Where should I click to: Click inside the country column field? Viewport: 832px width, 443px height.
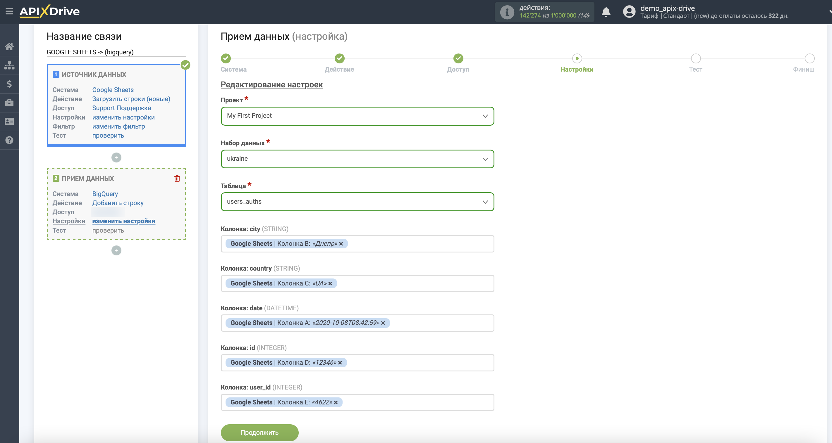[357, 284]
